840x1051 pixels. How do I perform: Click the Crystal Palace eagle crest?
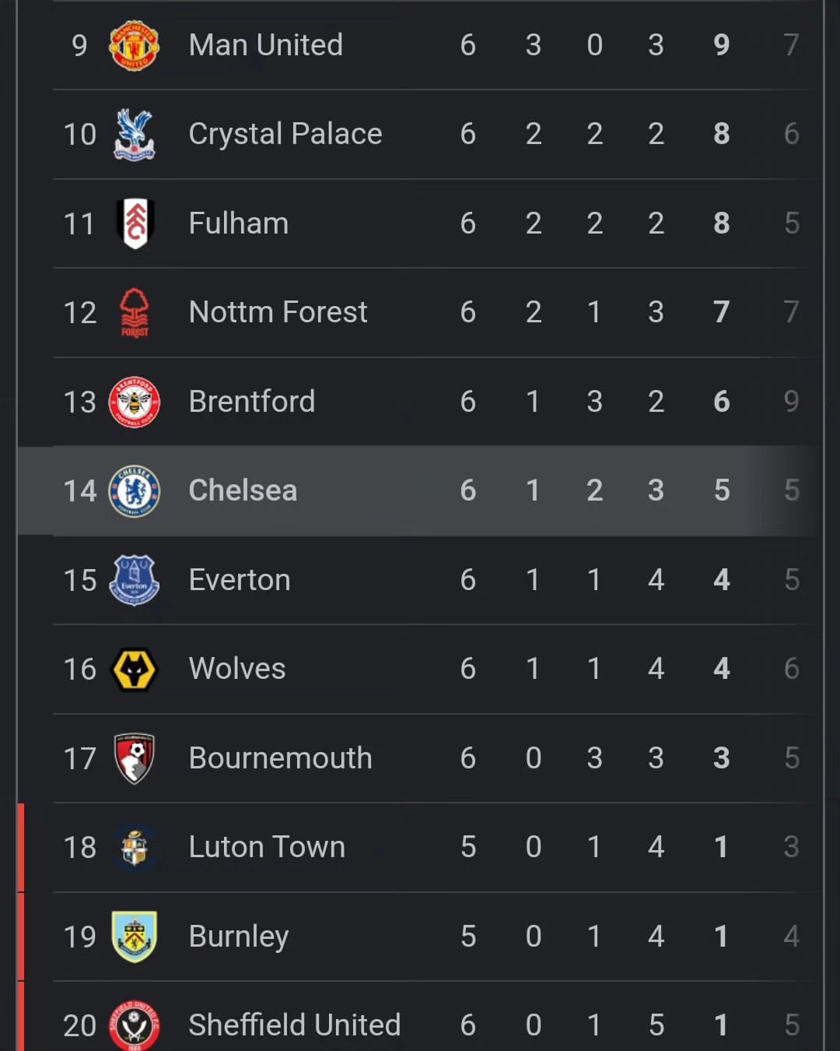[x=135, y=134]
